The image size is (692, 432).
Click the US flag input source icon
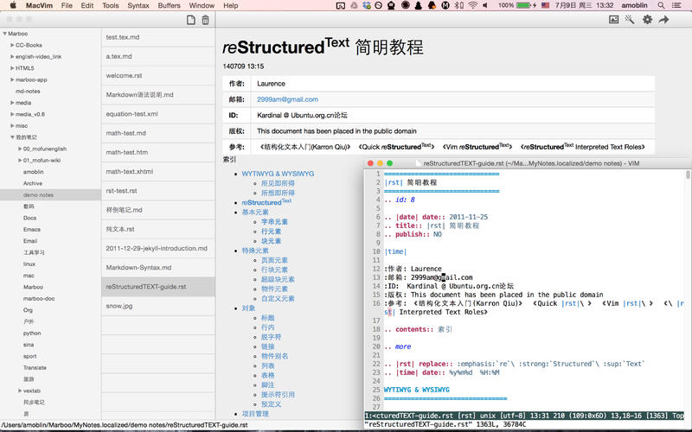pos(546,5)
